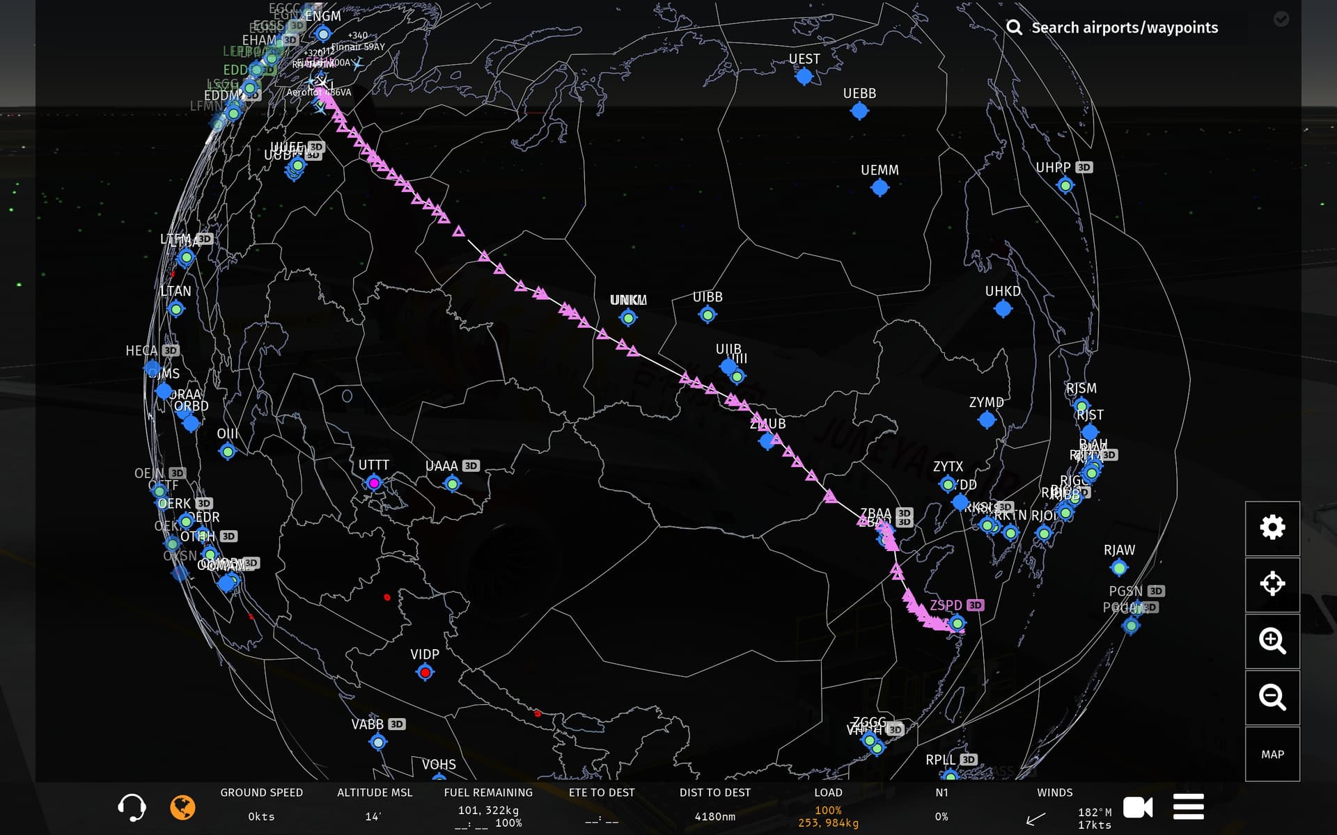Click the LOAD percentage readout
Image resolution: width=1337 pixels, height=835 pixels.
point(828,810)
